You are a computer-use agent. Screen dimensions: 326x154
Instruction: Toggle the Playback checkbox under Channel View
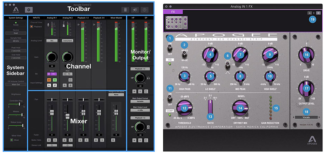pos(31,27)
